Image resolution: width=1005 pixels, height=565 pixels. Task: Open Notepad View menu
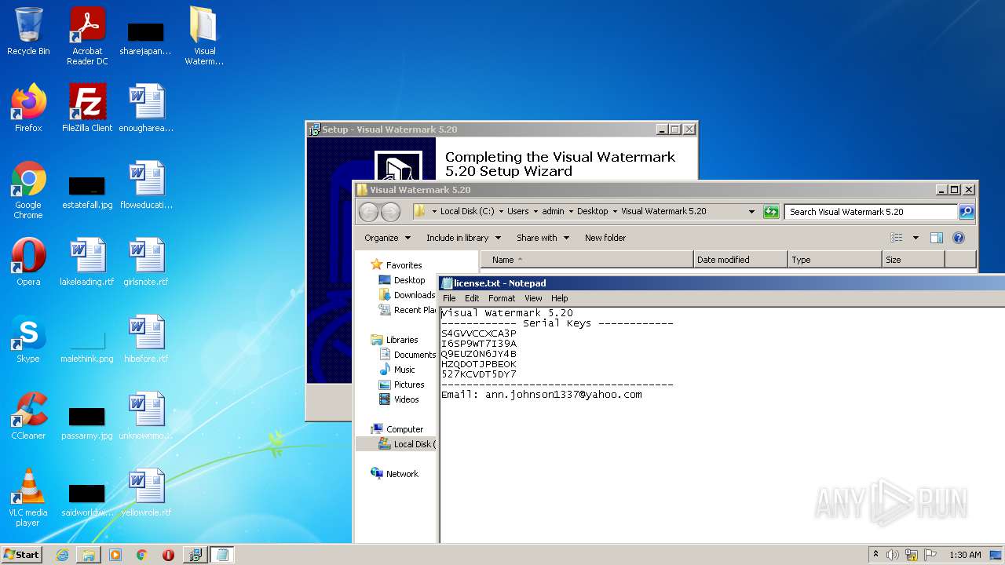(x=533, y=298)
